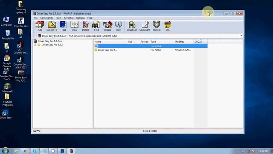273x154 pixels.
Task: Open Recycle Bin desktop icon
Action: [8, 35]
